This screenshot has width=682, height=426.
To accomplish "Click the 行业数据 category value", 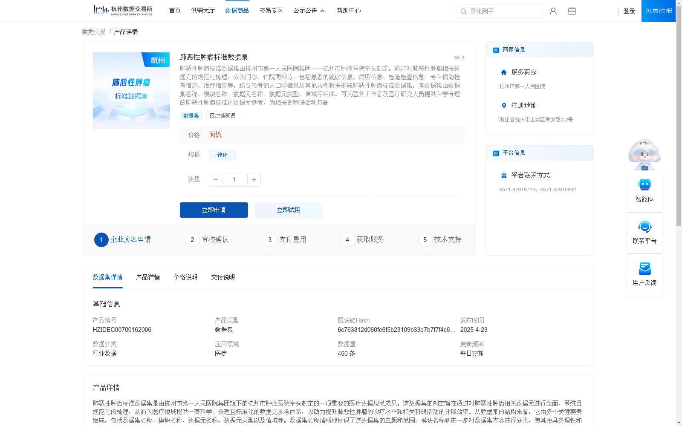I will tap(104, 354).
